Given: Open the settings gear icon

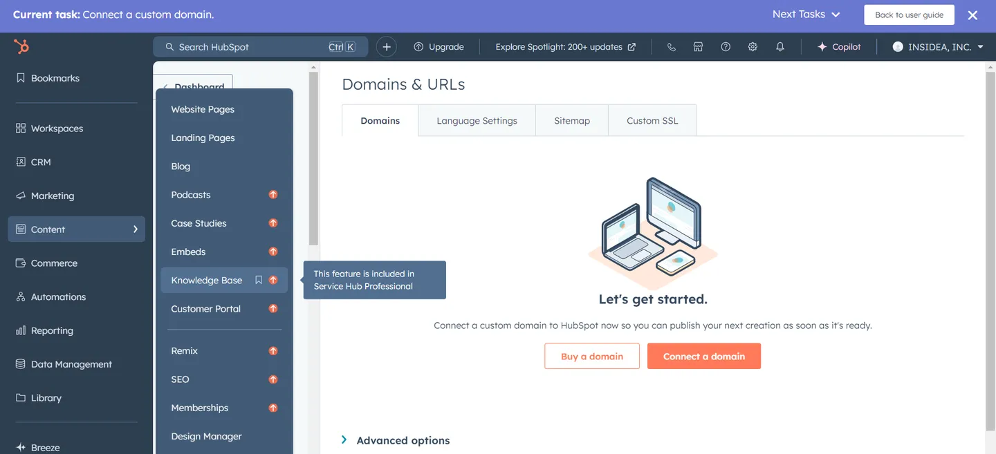Looking at the screenshot, I should 753,47.
